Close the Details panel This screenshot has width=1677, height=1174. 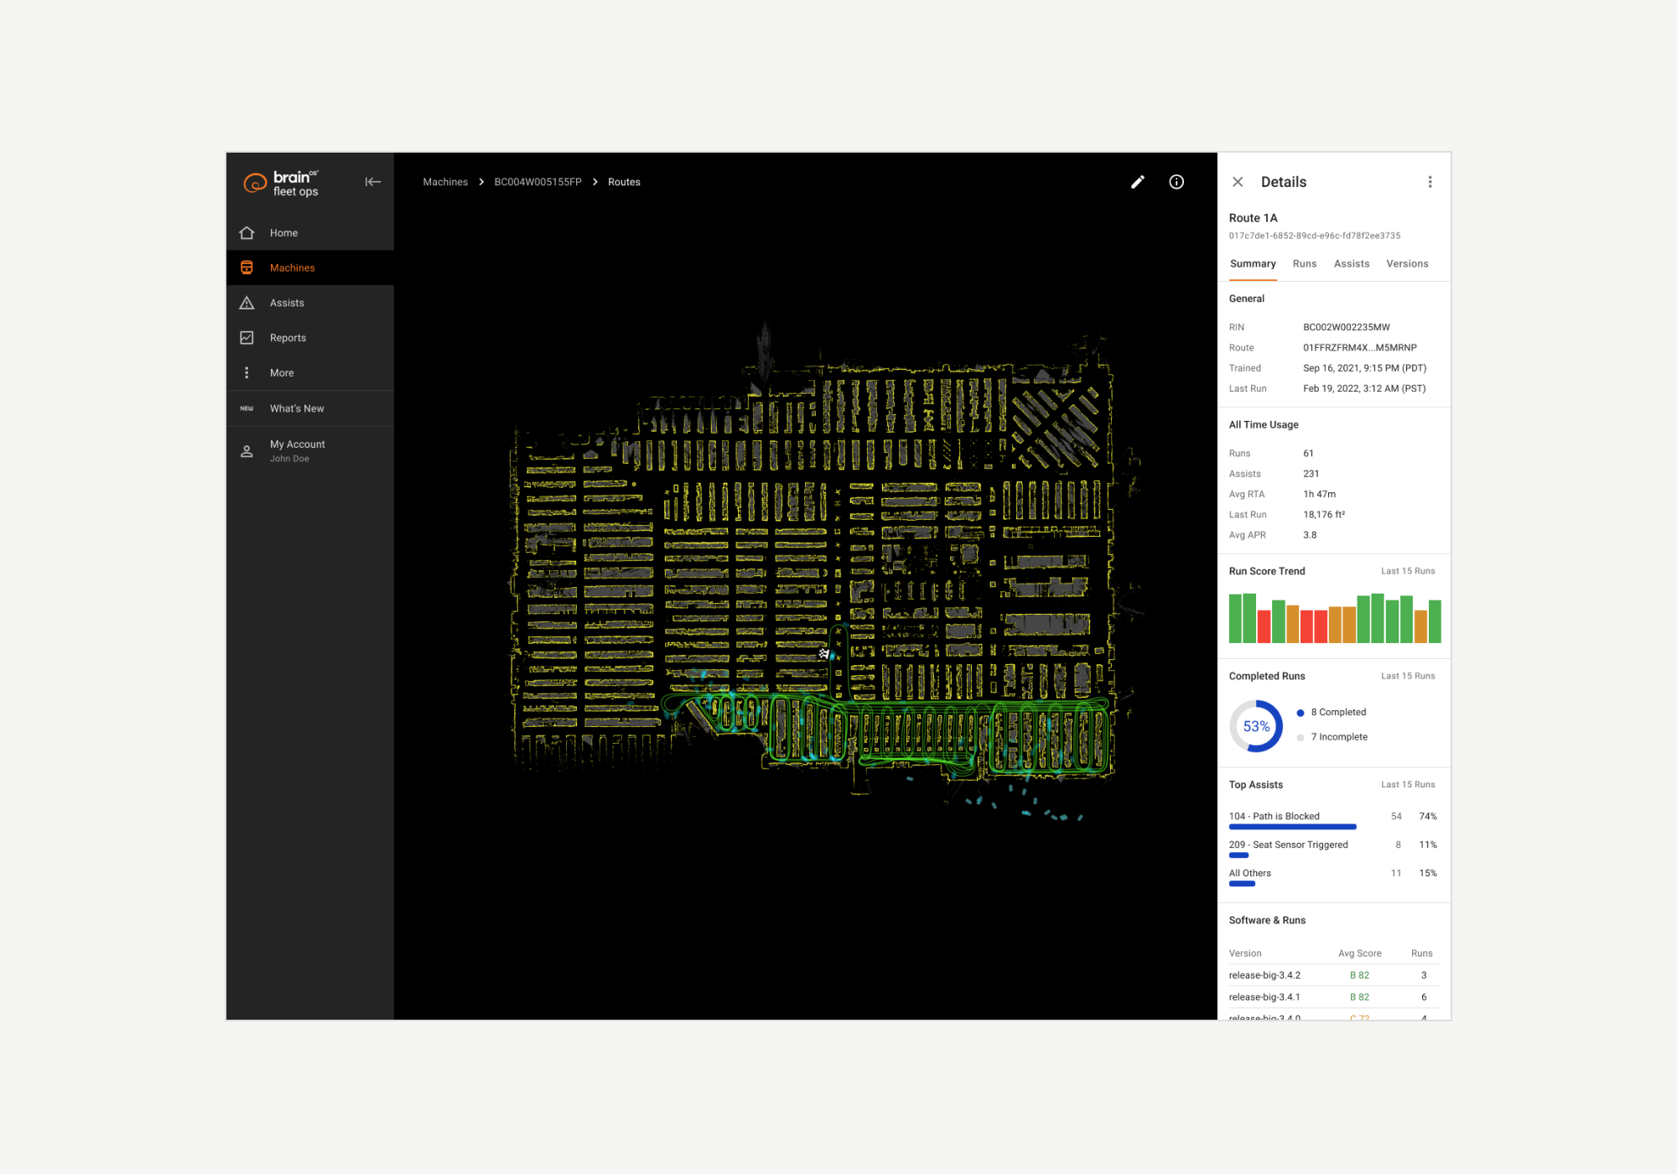point(1238,182)
